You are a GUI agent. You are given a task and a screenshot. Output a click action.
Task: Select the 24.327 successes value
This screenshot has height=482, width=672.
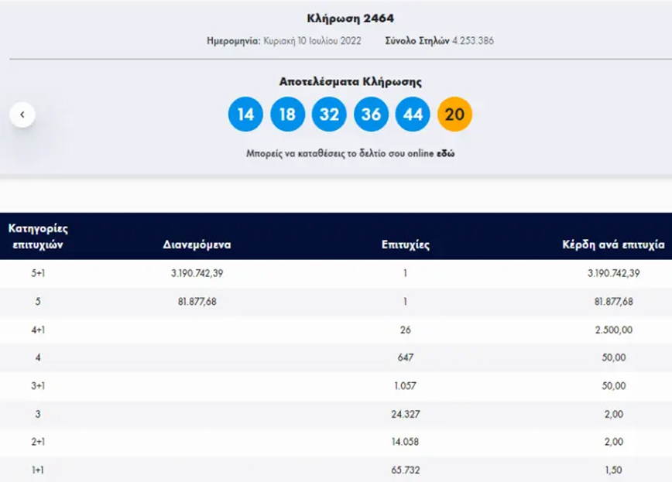coord(405,414)
